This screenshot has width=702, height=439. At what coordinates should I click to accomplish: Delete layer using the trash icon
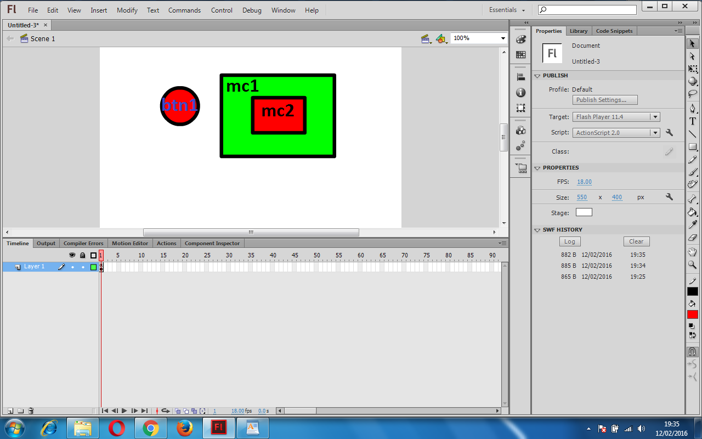point(31,410)
